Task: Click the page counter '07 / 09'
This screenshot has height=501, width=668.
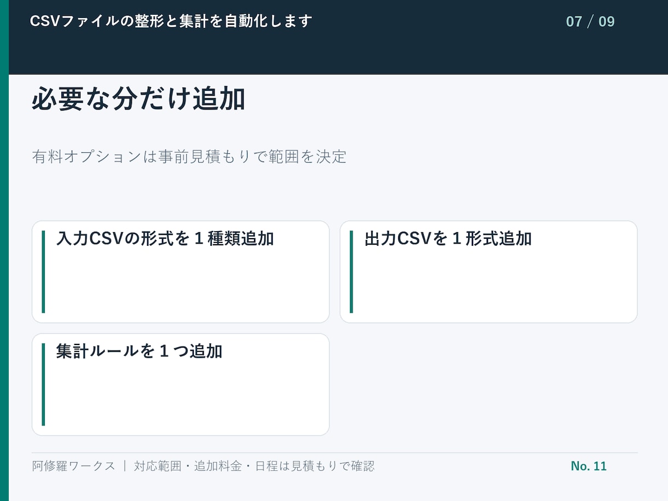Action: coord(590,21)
